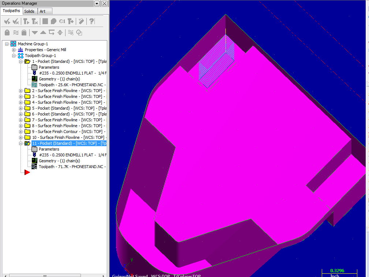Collapse operation 11 Pocket (Standard)
The width and height of the screenshot is (369, 277).
[21, 143]
